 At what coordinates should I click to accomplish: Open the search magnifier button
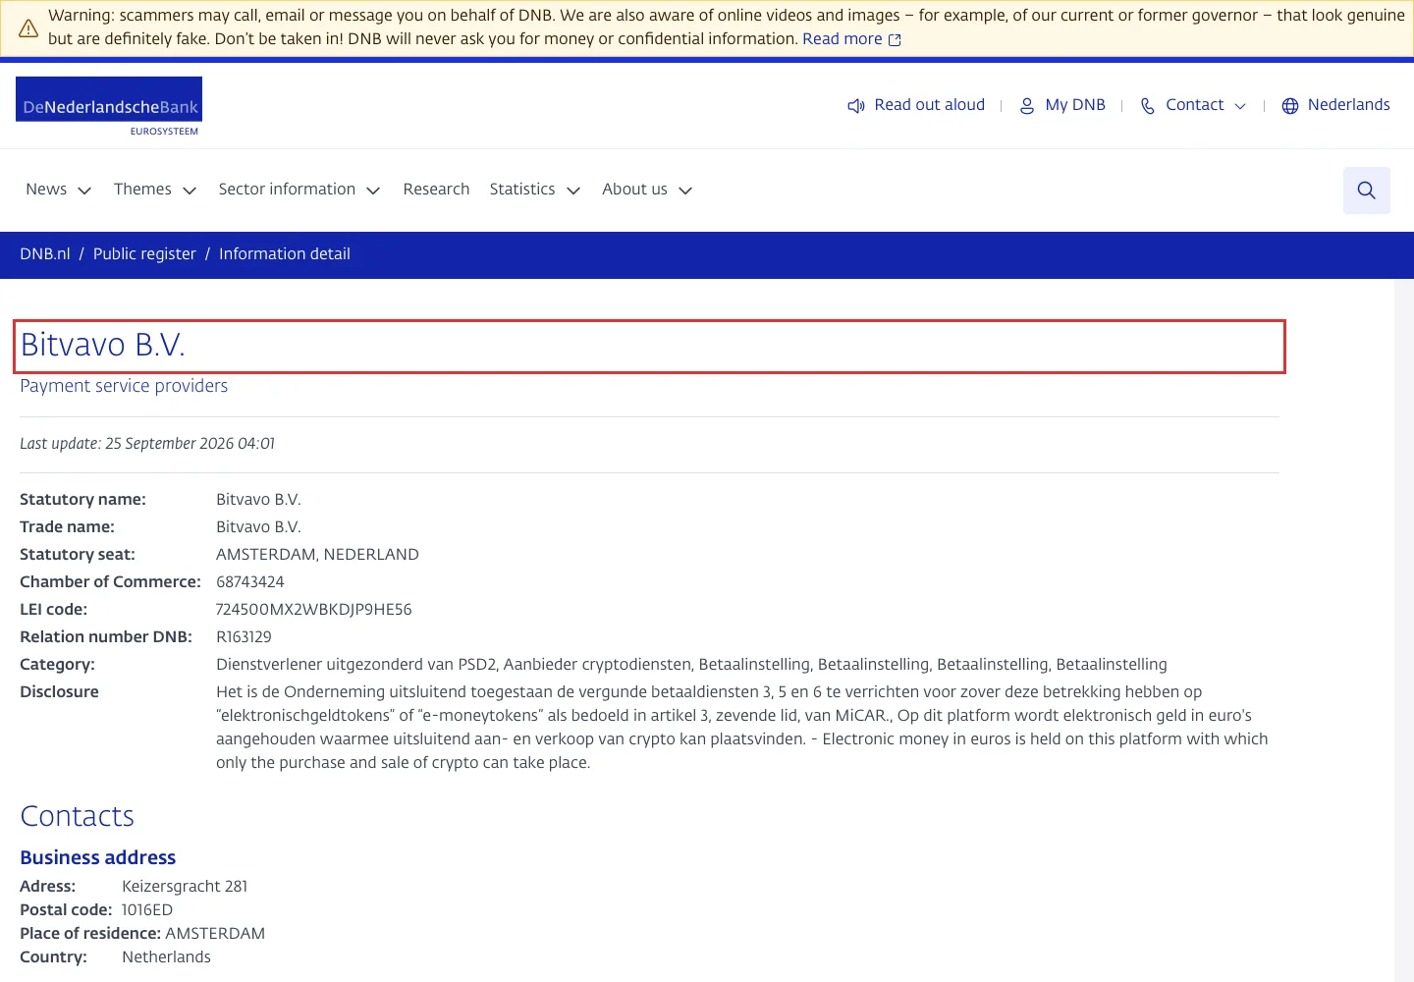pyautogui.click(x=1367, y=191)
